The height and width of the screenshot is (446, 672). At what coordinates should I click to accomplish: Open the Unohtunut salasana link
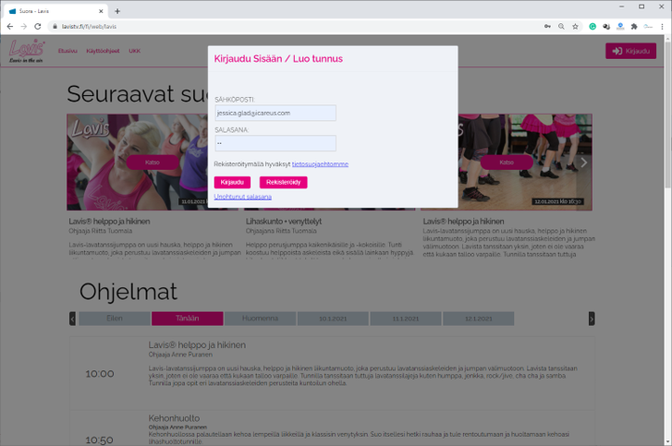point(243,197)
